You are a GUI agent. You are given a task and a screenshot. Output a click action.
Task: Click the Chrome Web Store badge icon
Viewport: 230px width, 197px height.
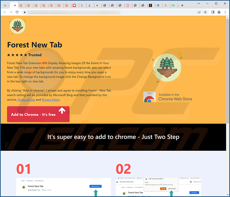click(149, 97)
